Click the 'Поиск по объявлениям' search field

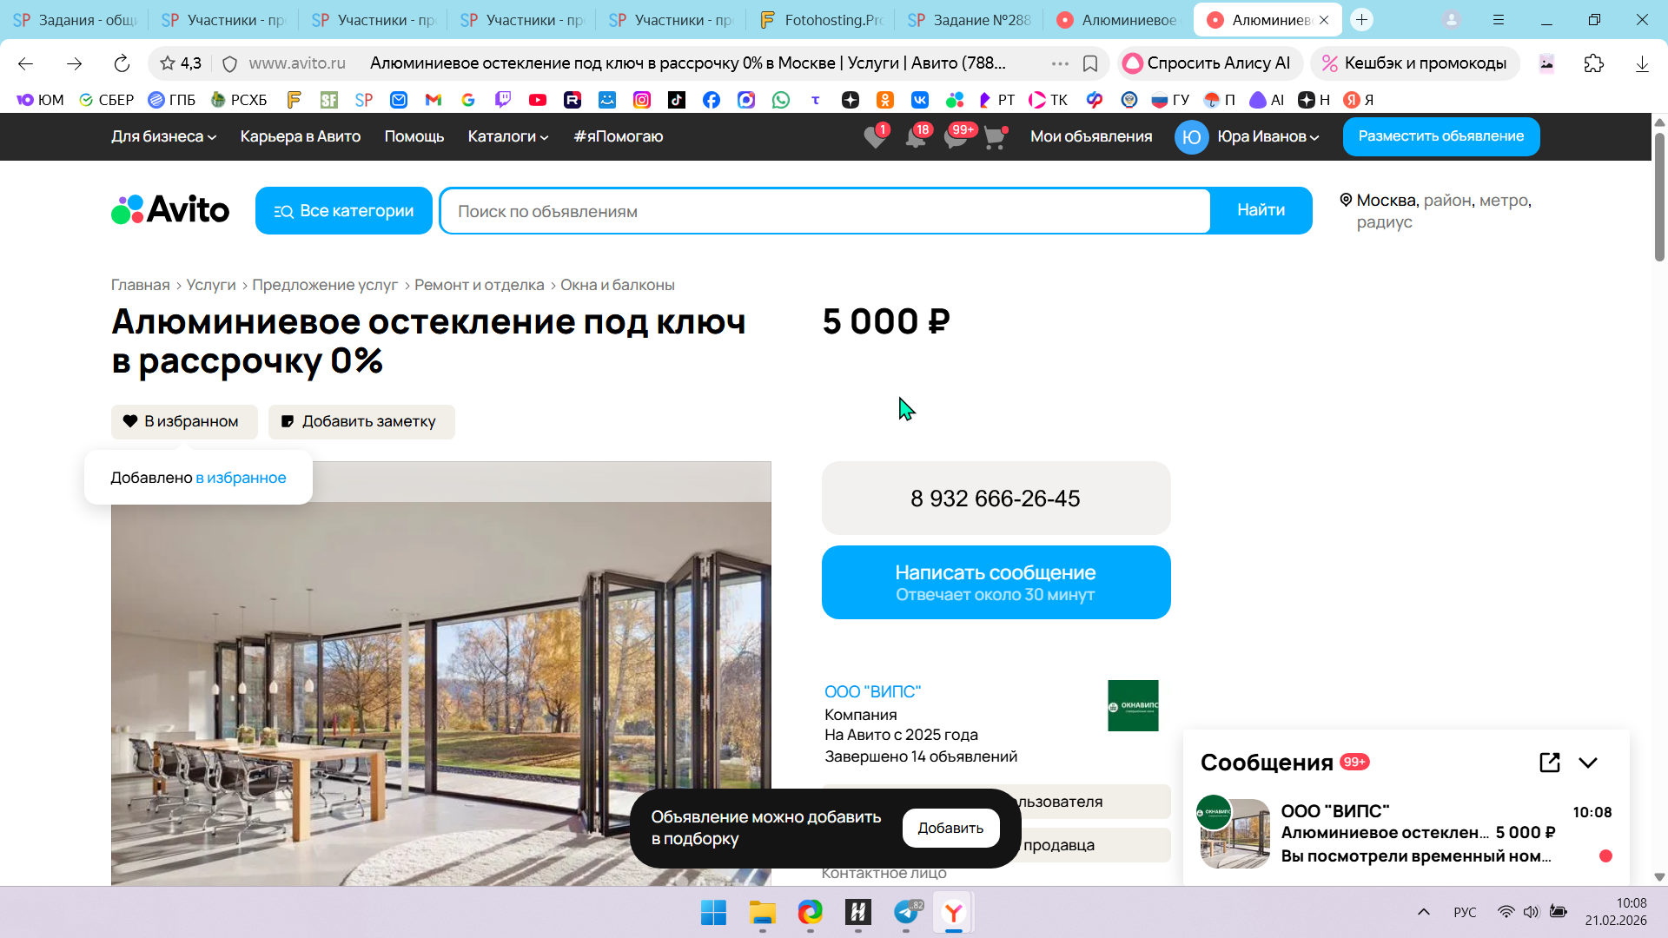point(825,211)
